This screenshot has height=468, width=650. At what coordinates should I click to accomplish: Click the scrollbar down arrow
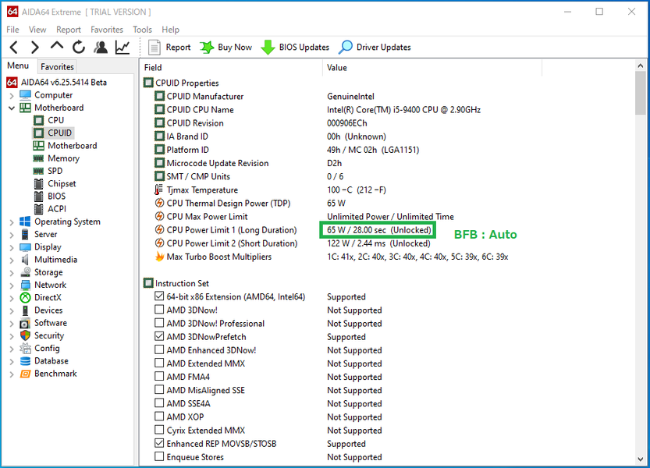pyautogui.click(x=640, y=459)
